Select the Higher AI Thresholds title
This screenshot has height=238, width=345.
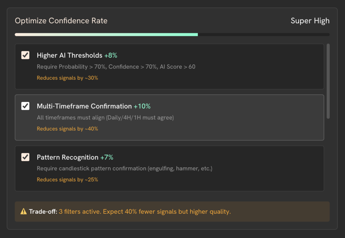coord(69,55)
